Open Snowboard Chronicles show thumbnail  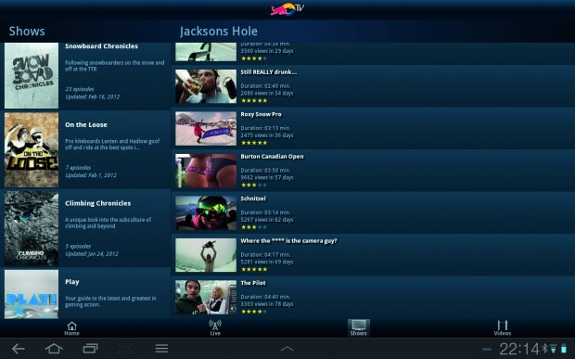pos(32,75)
